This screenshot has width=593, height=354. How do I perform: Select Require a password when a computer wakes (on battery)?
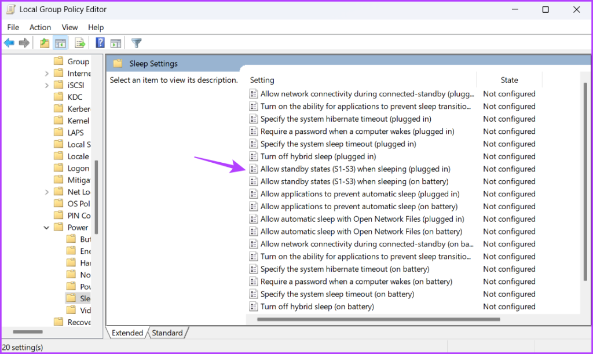coord(356,282)
